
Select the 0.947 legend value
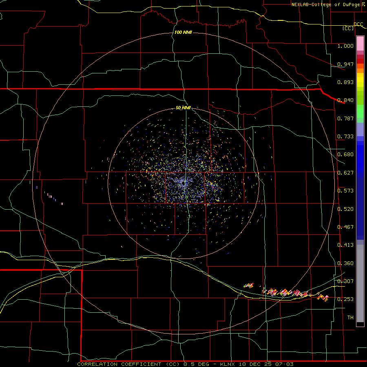(x=345, y=64)
